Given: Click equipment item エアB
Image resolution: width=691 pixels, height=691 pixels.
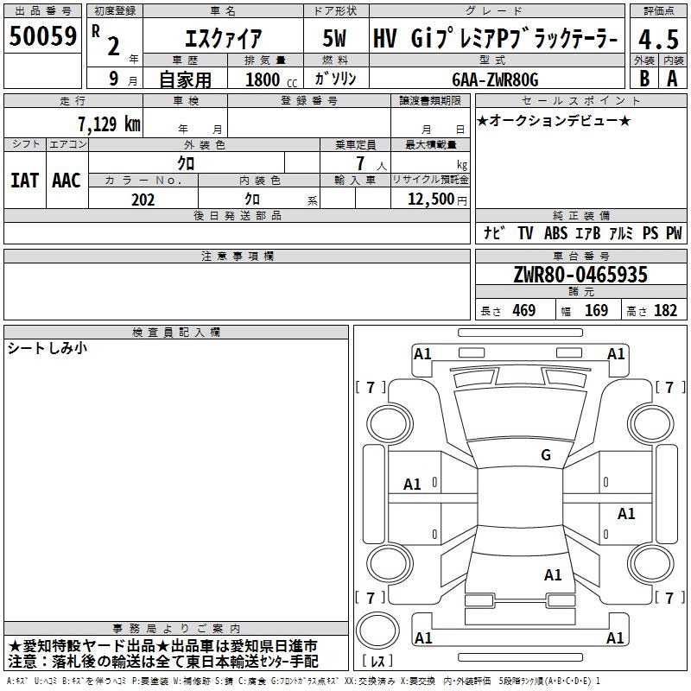Looking at the screenshot, I should pos(588,232).
